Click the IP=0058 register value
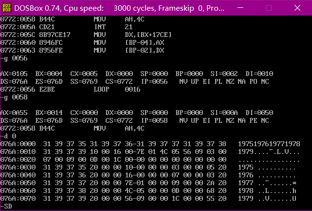This screenshot has width=312, height=211. (154, 120)
